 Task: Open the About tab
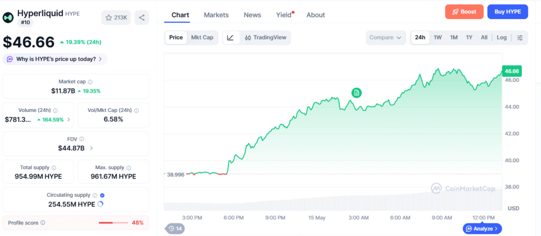[316, 15]
